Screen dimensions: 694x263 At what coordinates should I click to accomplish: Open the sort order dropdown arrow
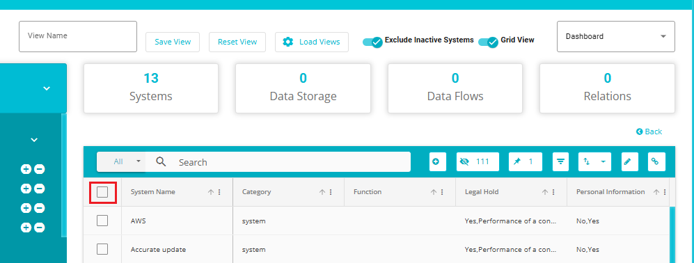point(603,162)
